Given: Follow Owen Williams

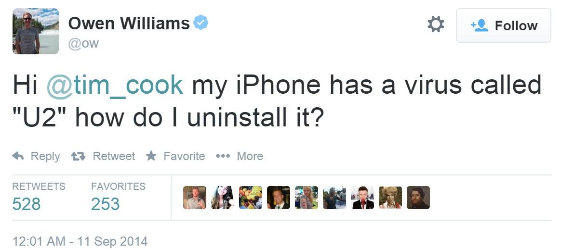Looking at the screenshot, I should pos(503,25).
